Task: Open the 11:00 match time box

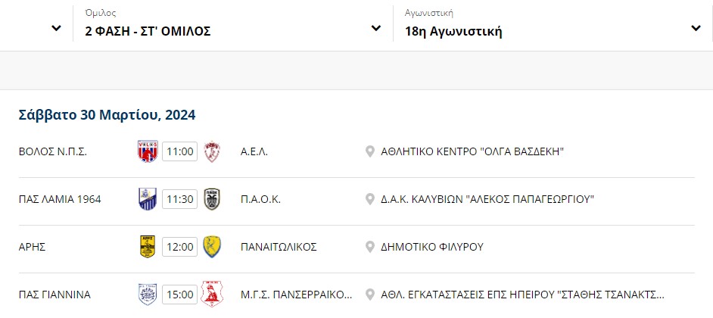Action: tap(180, 151)
